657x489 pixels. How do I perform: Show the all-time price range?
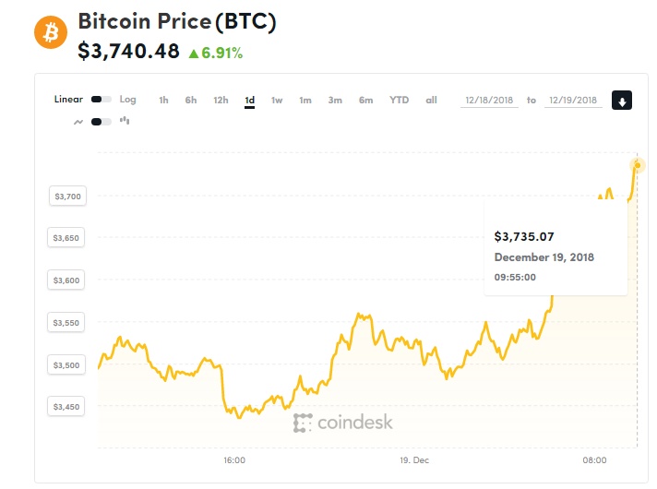[431, 101]
